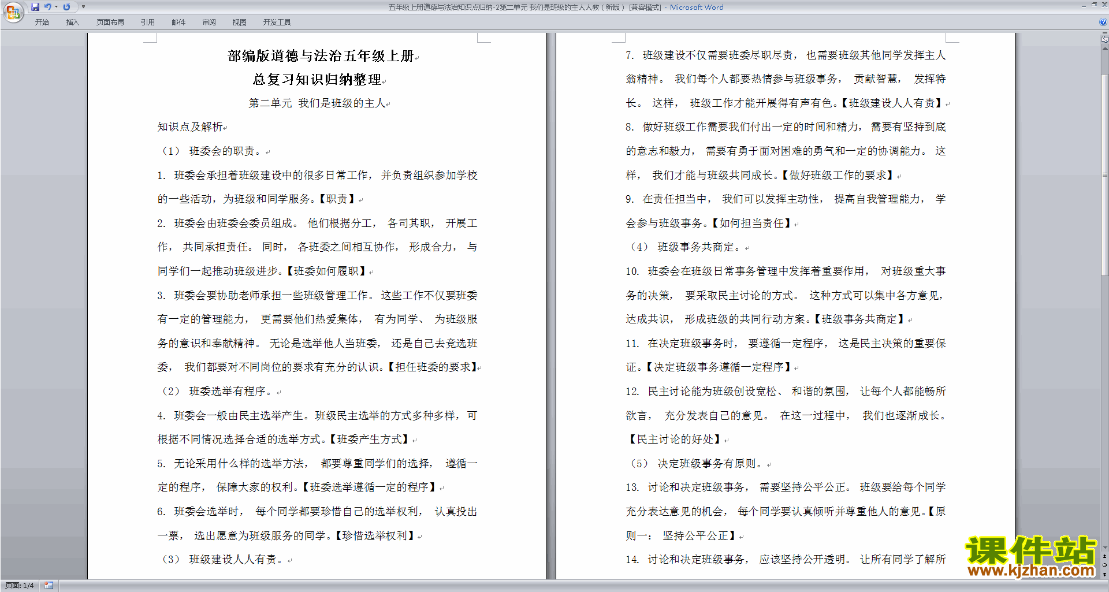Click the title 部编版道德与法治五年级上册

click(x=321, y=56)
